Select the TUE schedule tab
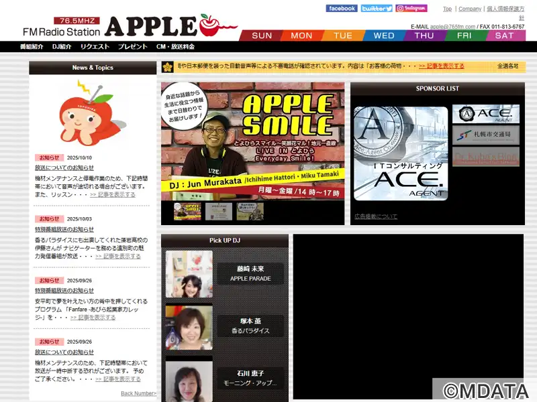The width and height of the screenshot is (537, 402). (x=343, y=36)
